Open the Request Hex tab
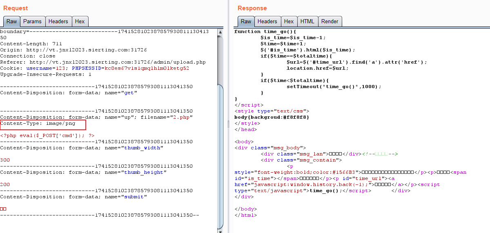490x233 pixels. pos(80,21)
